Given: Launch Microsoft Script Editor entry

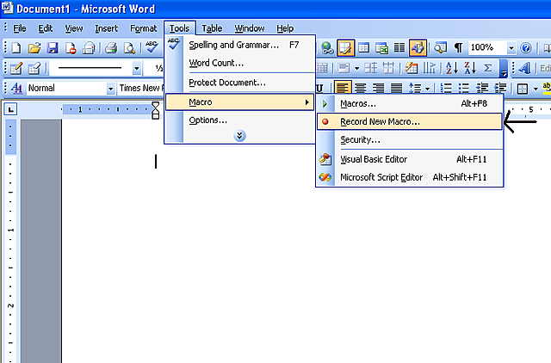Looking at the screenshot, I should tap(410, 177).
